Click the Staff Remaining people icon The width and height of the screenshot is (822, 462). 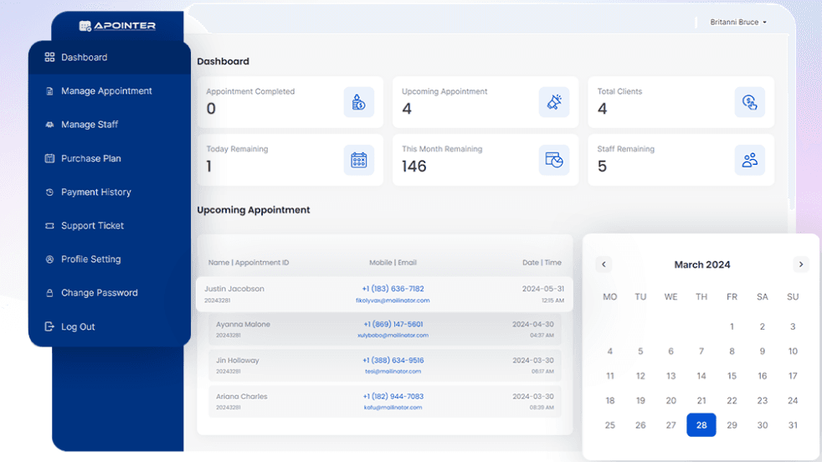click(750, 160)
